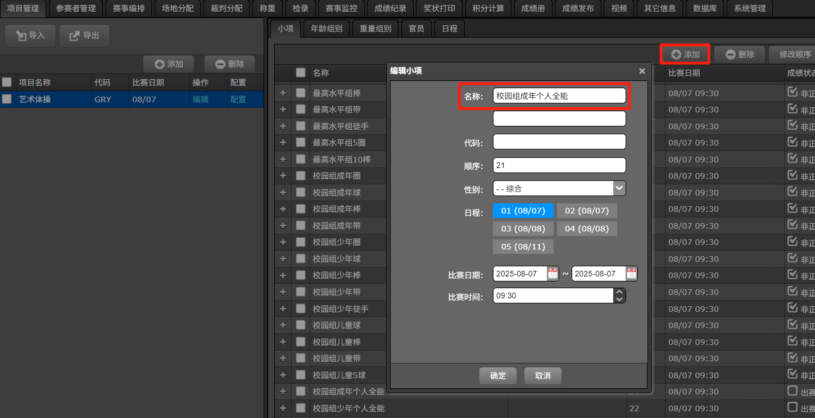Click the 导入 import button

click(x=31, y=36)
